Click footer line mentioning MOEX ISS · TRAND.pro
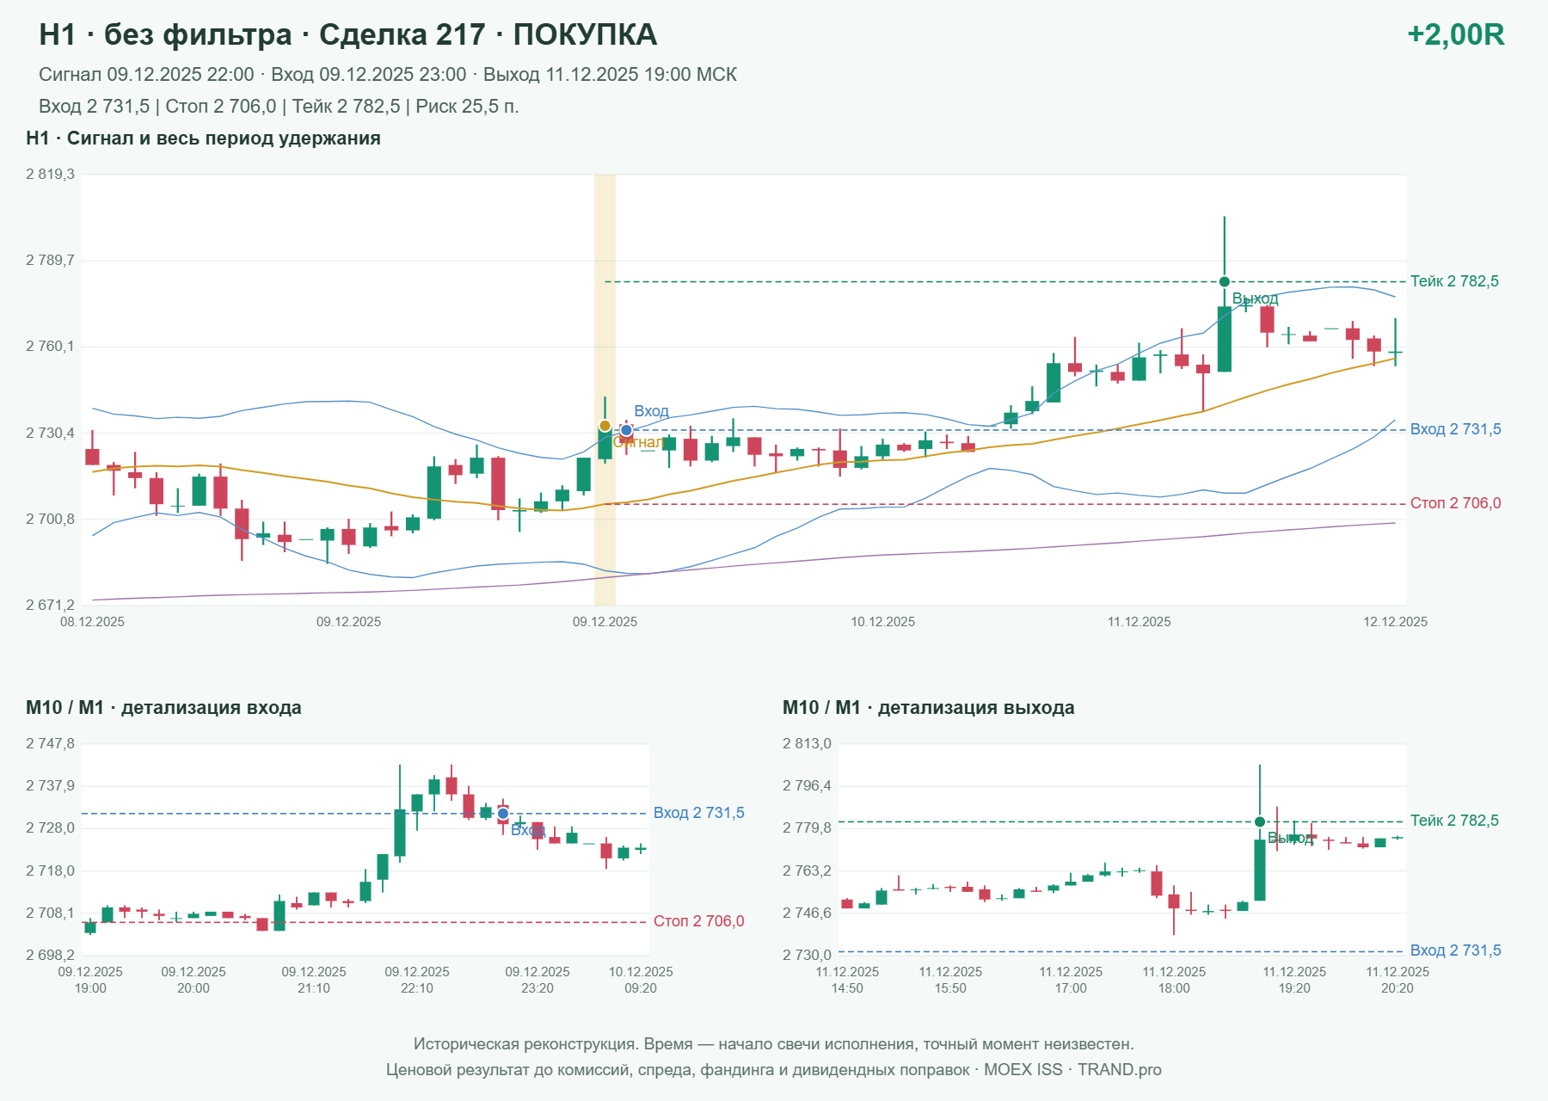Screen dimensions: 1548x1101 [x=774, y=1070]
